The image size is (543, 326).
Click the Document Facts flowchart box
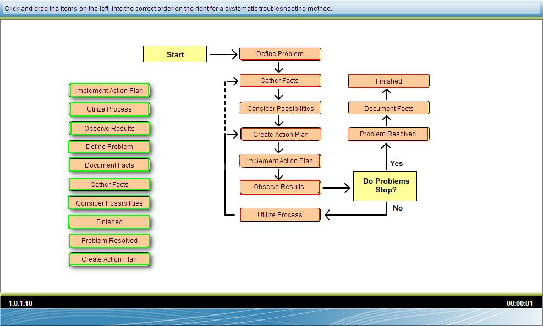tap(388, 108)
